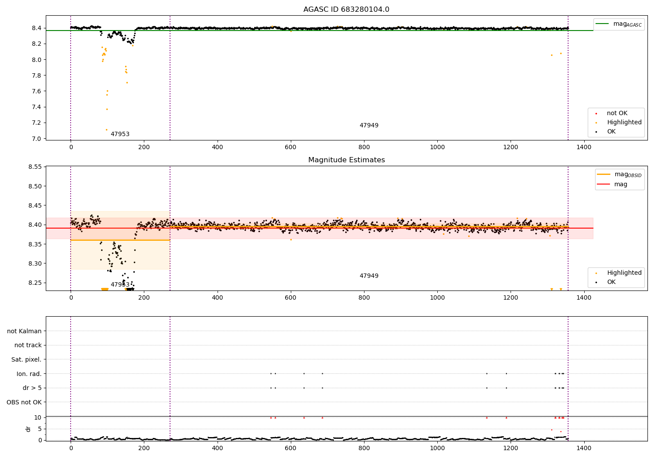This screenshot has width=654, height=458.
Task: Click "not OK" in the top plot legend
Action: click(x=617, y=113)
